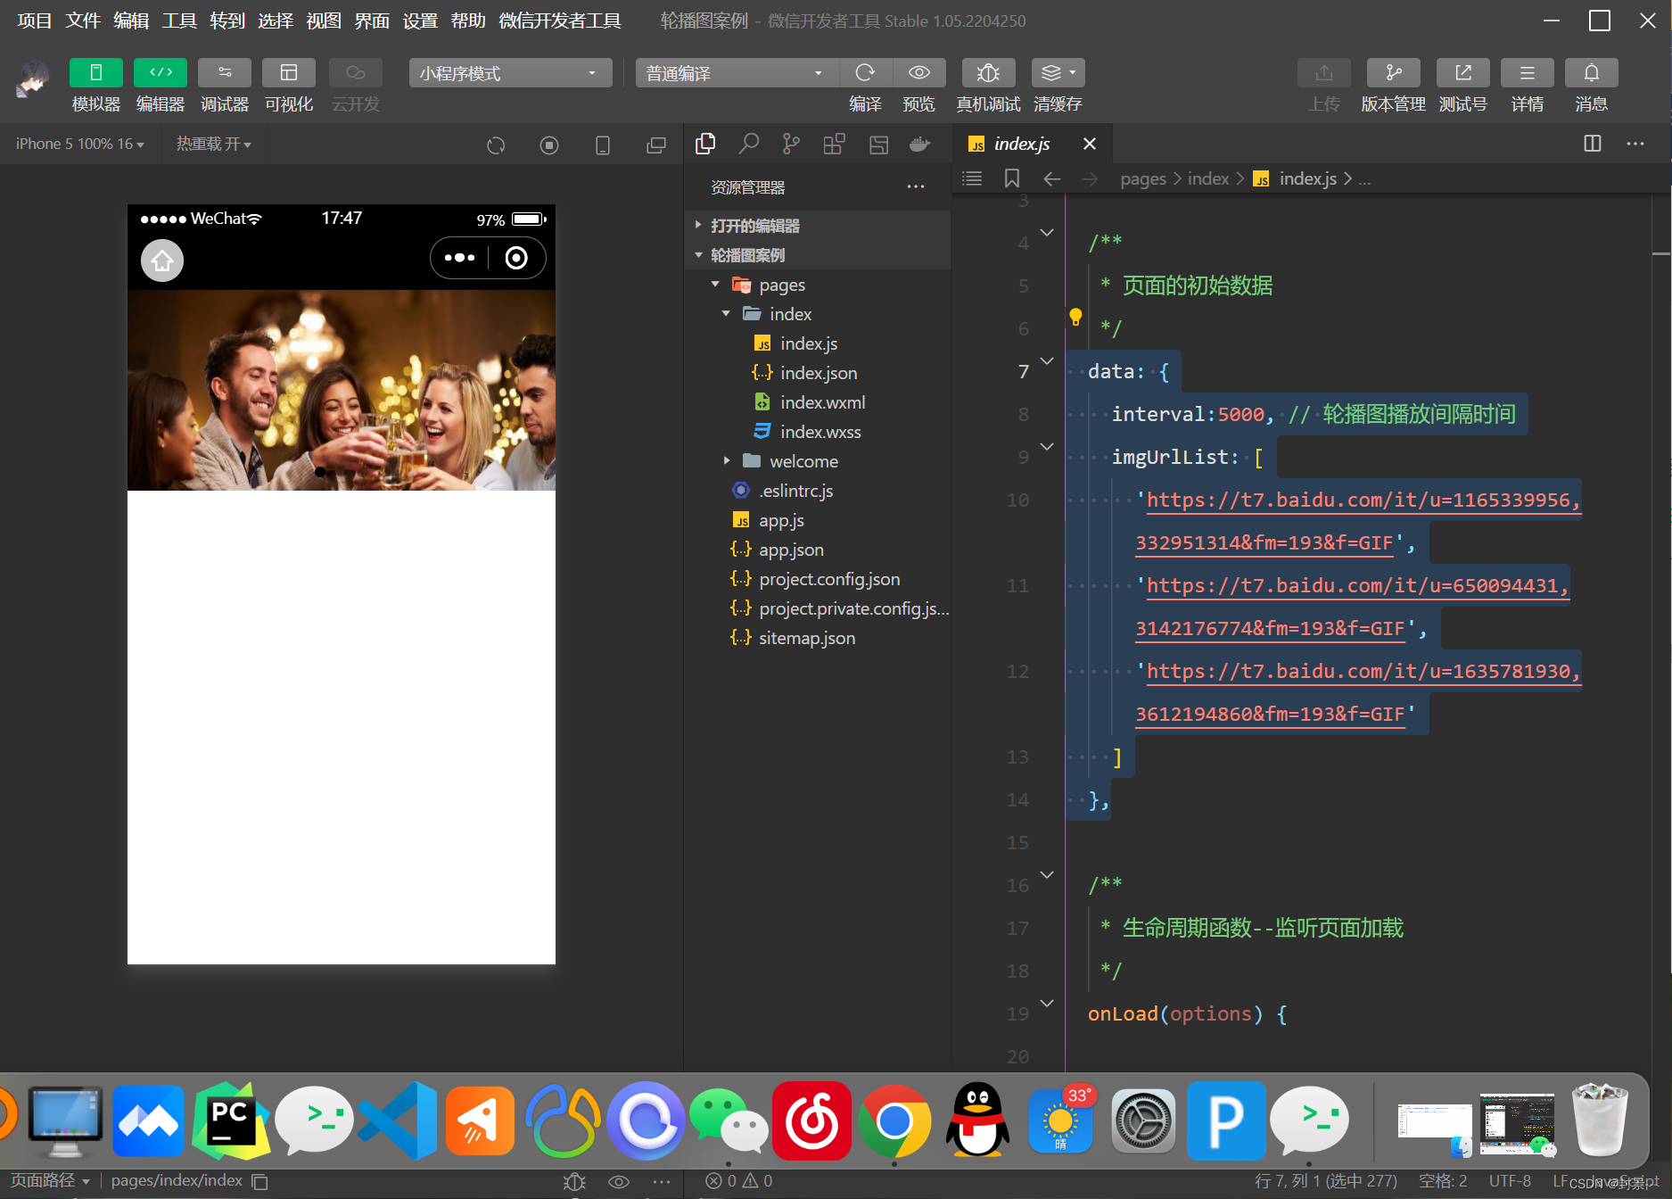Open the 项目 menu

click(35, 21)
